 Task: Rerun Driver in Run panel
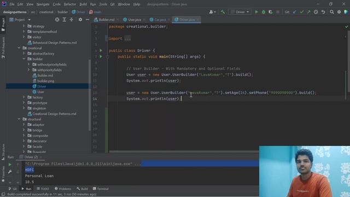click(10, 165)
